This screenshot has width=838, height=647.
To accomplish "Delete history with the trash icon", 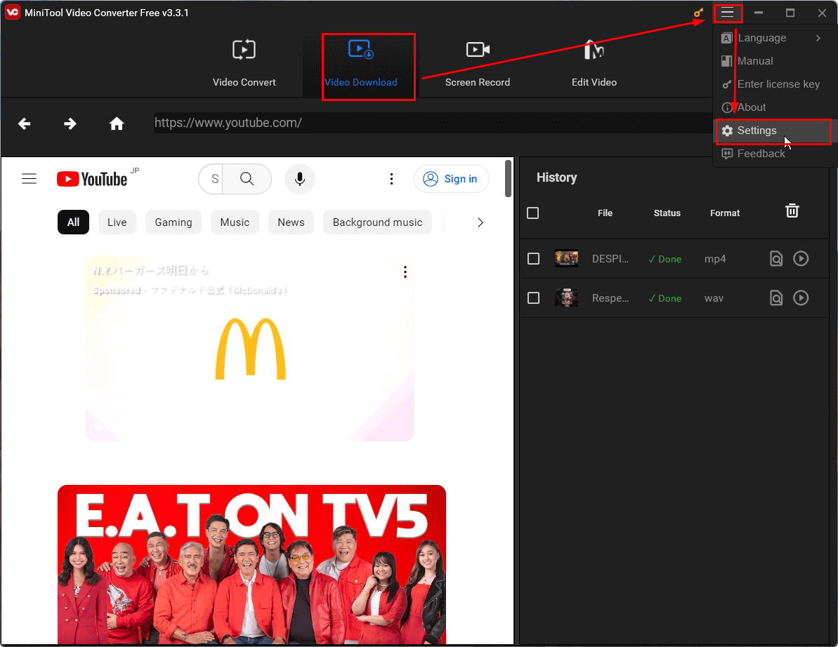I will [792, 211].
